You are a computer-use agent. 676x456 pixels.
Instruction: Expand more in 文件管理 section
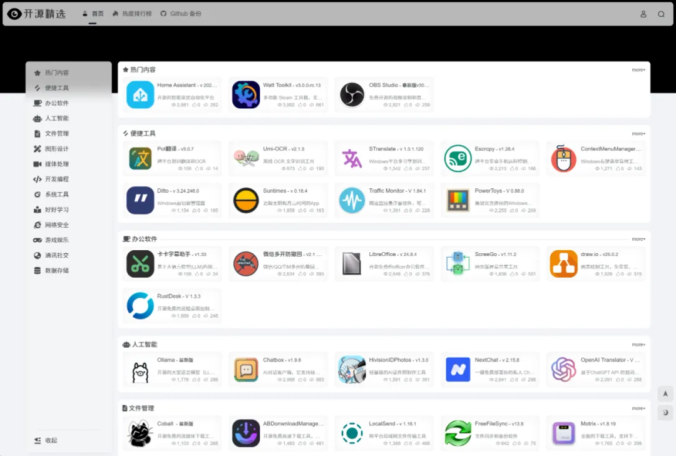pos(638,408)
